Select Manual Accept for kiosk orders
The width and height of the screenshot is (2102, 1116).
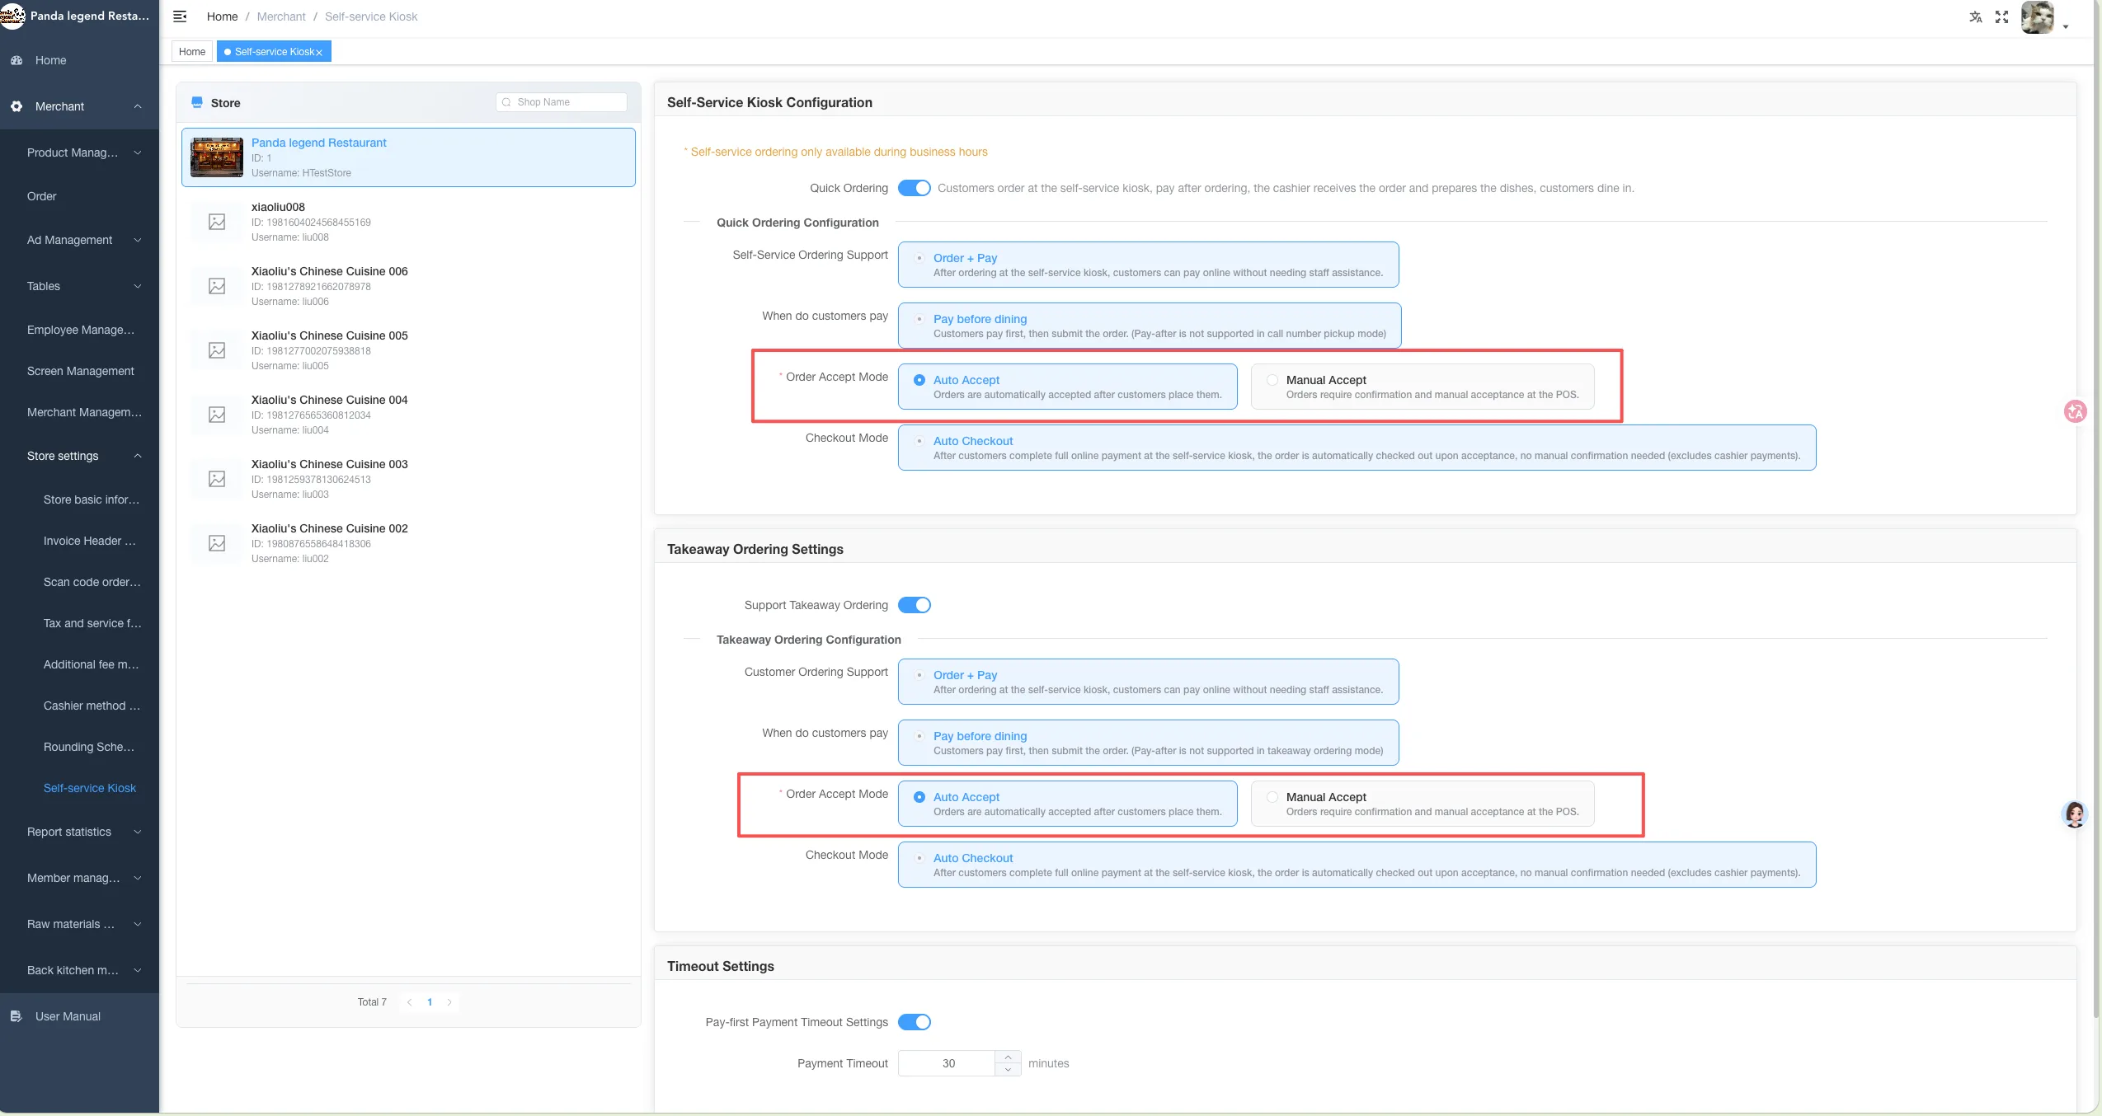(x=1422, y=387)
